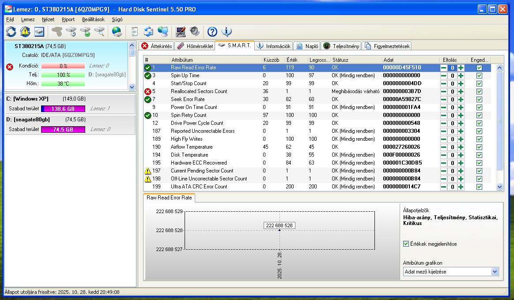Click the blue info bubble toolbar icon
Viewport: 514px width, 300px height.
tap(227, 32)
